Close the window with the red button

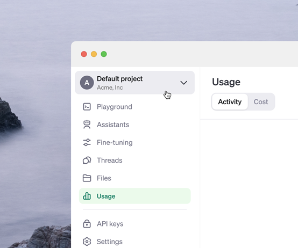(x=84, y=54)
